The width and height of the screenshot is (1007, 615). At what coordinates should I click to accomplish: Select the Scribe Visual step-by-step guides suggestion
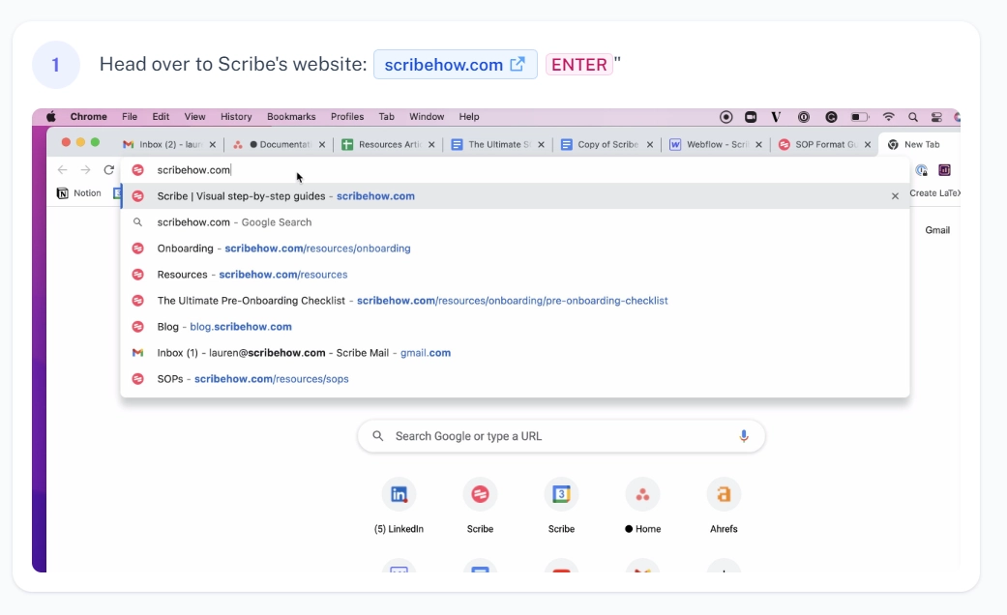[x=515, y=195]
